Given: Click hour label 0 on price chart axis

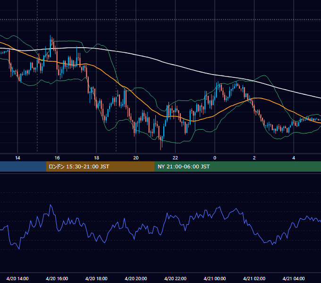Looking at the screenshot, I should [215, 158].
